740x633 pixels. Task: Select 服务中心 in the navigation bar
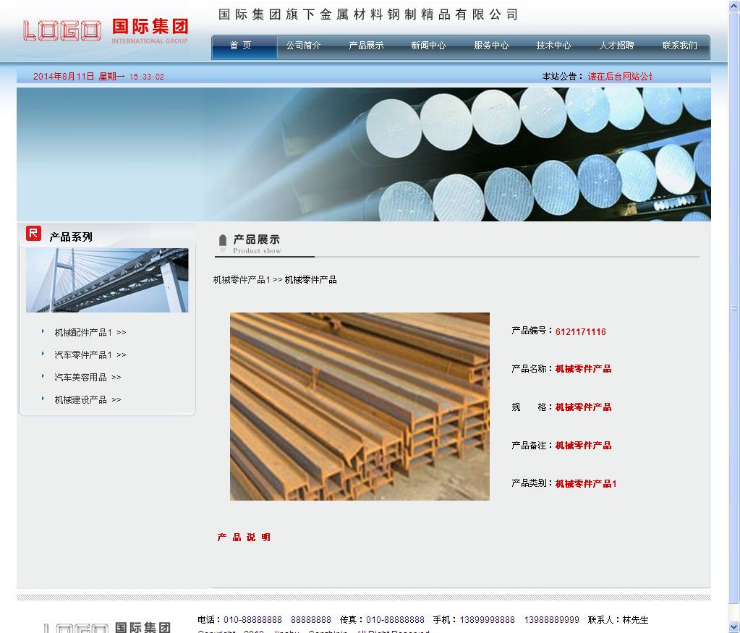[491, 46]
